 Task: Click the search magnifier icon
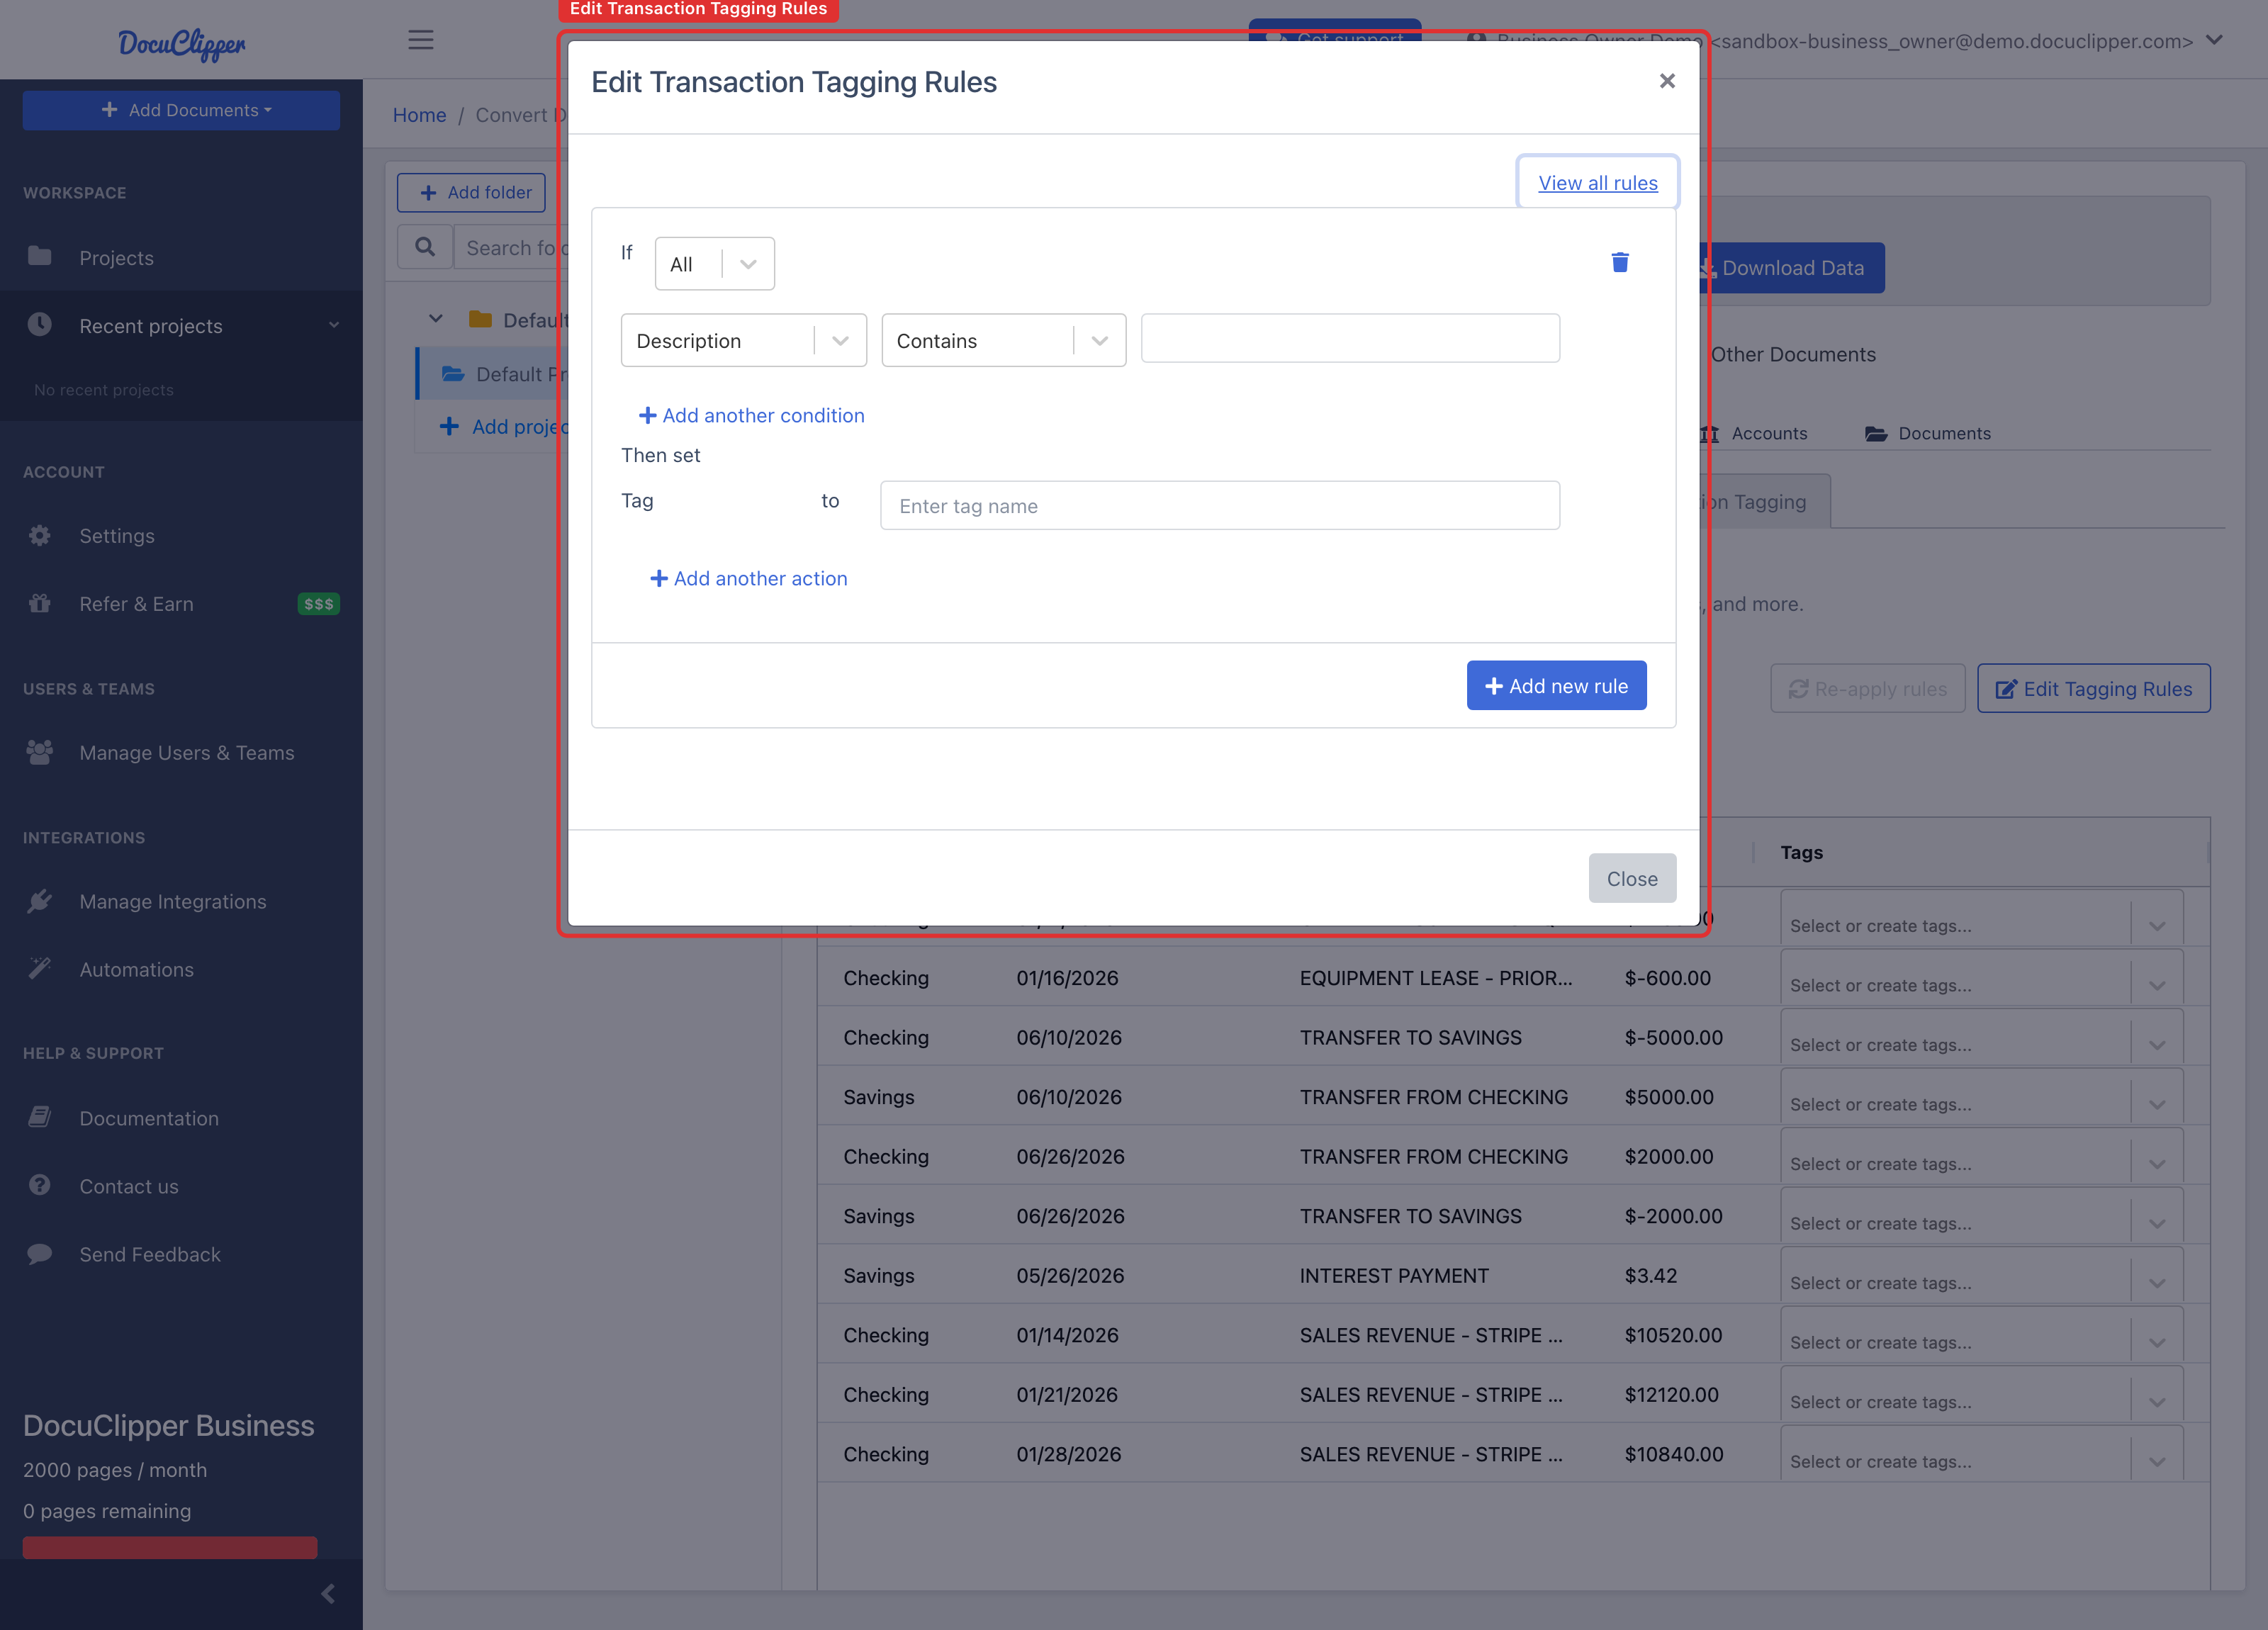pos(425,247)
